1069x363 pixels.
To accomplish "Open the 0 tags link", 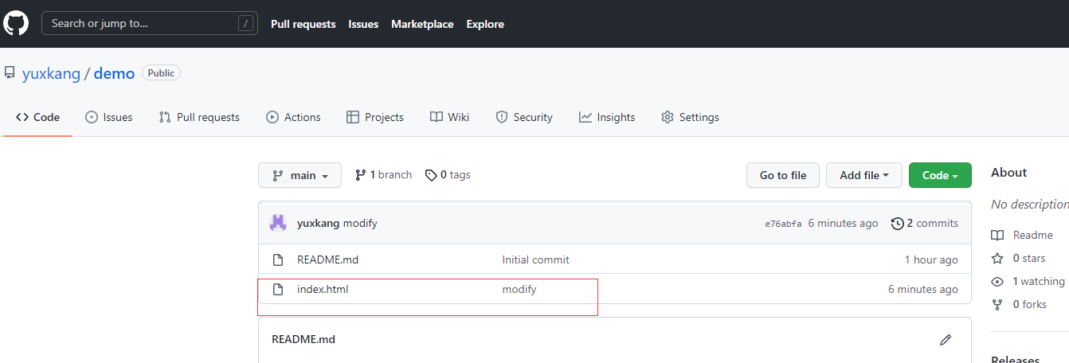I will tap(448, 175).
